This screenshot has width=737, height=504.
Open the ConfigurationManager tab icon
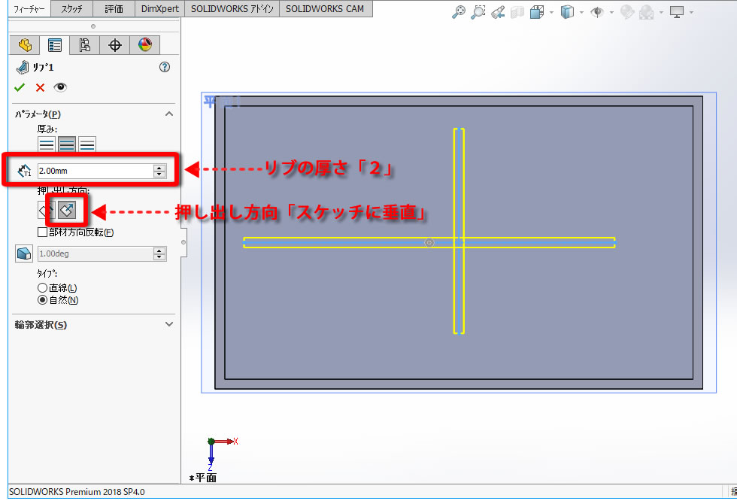pyautogui.click(x=84, y=45)
